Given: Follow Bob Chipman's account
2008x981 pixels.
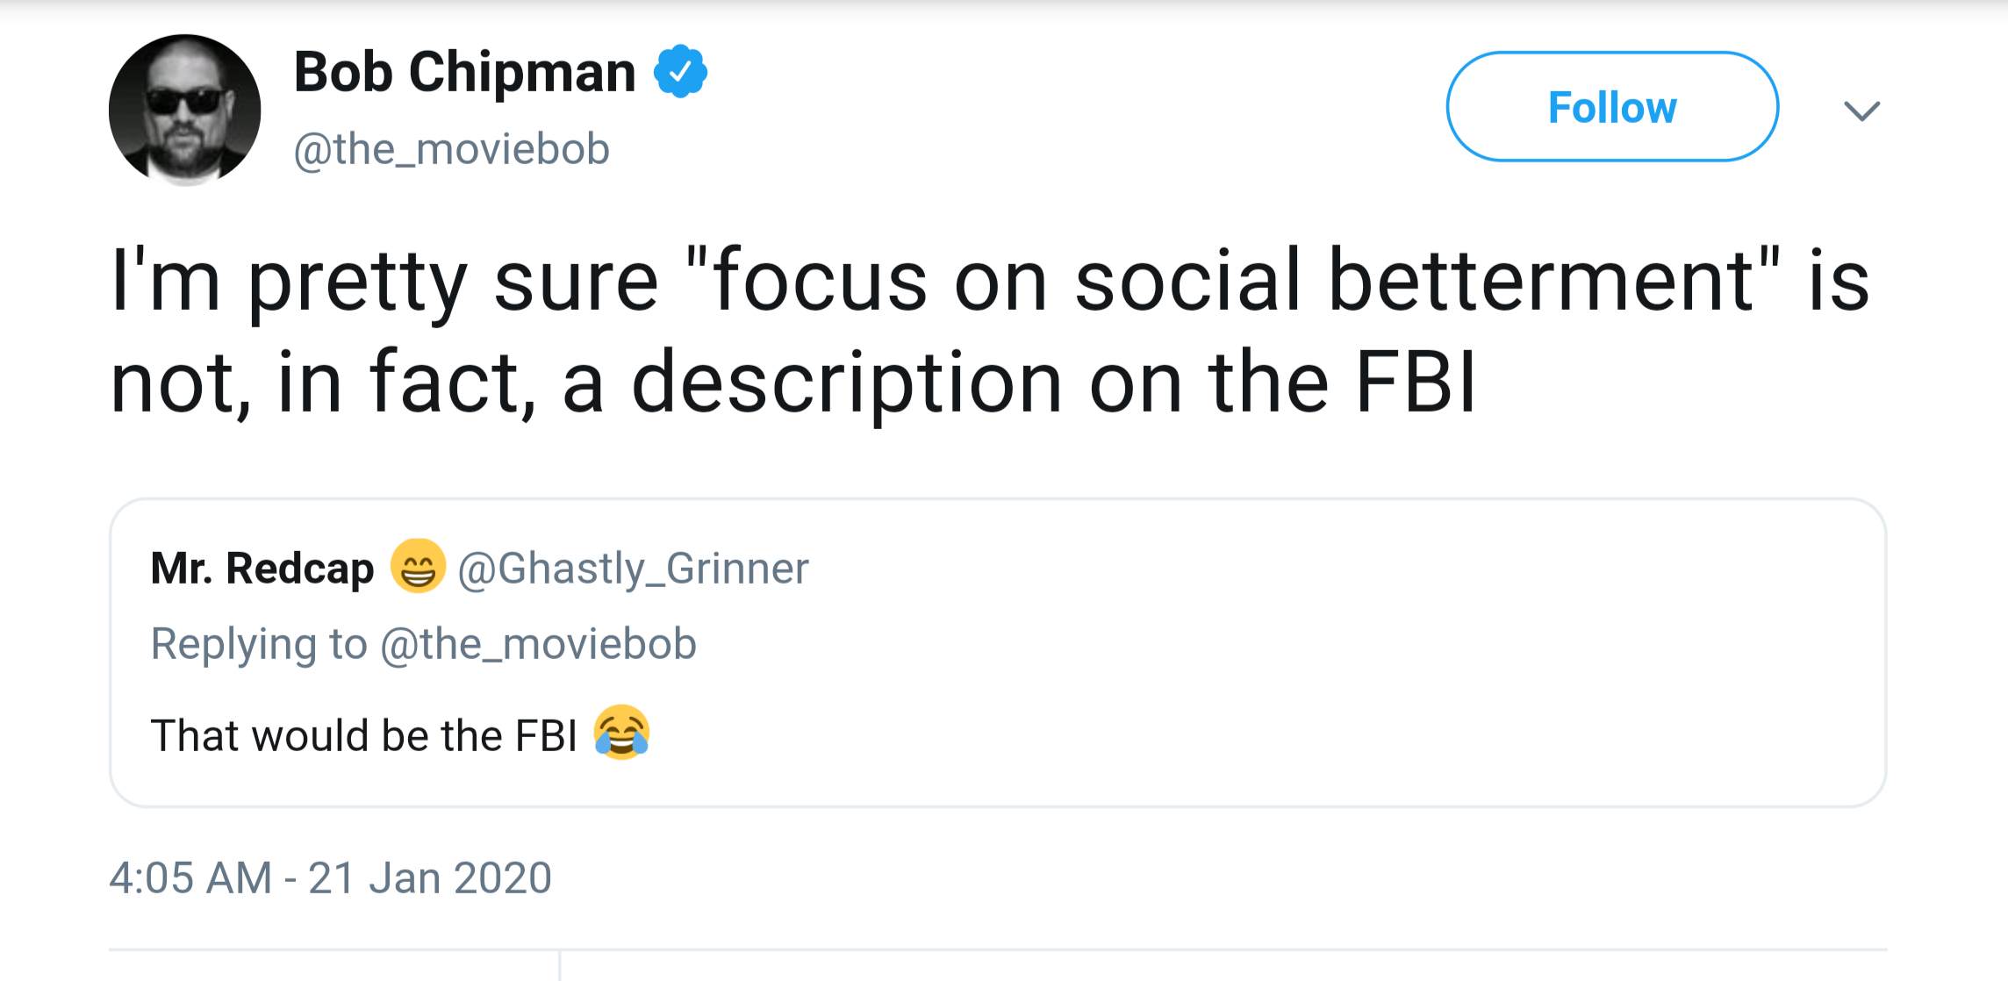Looking at the screenshot, I should click(x=1612, y=106).
